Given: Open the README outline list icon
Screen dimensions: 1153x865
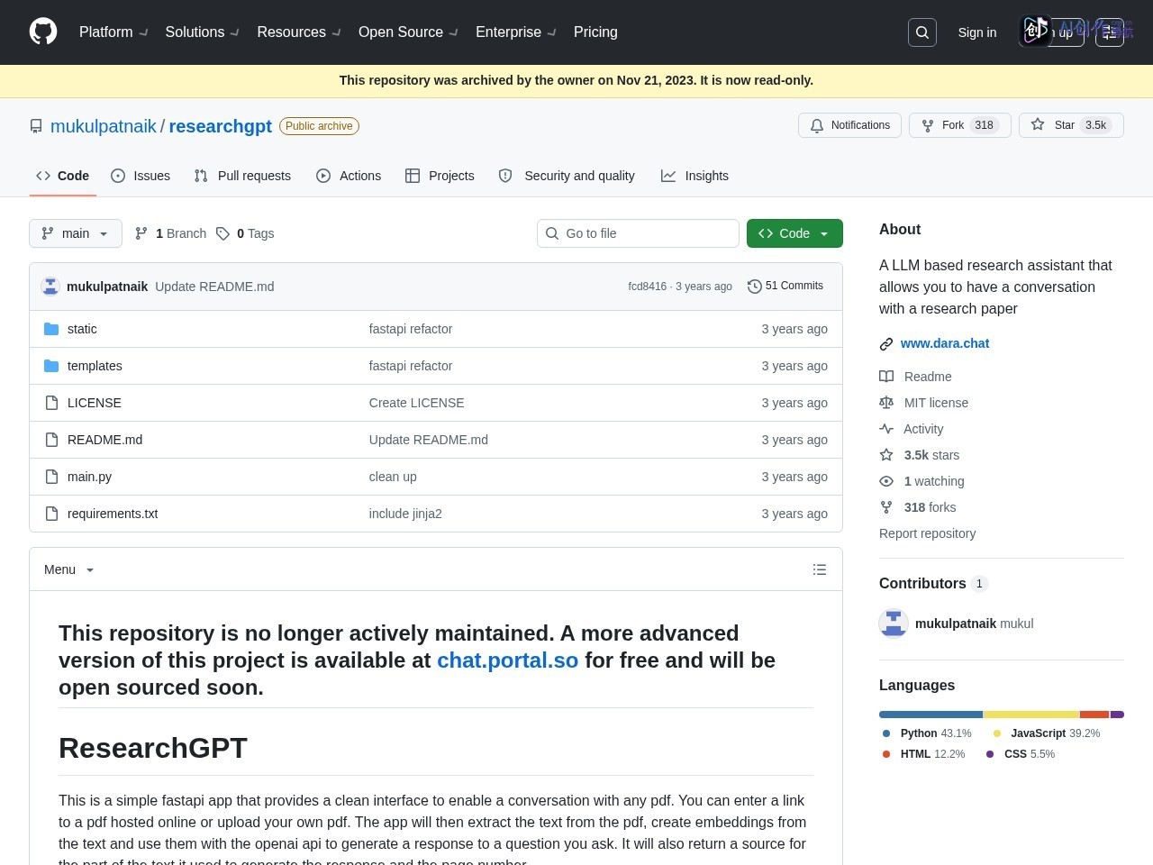Looking at the screenshot, I should (x=820, y=569).
